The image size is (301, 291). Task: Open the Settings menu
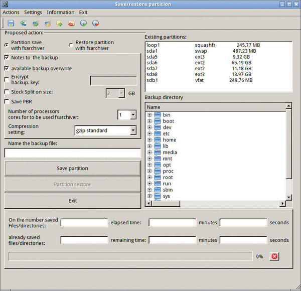coord(33,12)
